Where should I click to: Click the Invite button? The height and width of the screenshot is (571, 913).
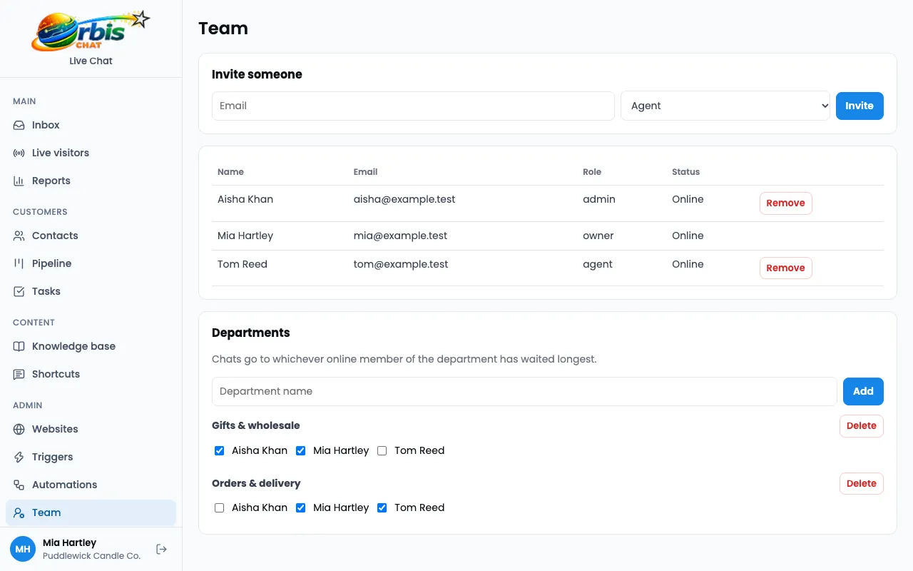pos(860,106)
